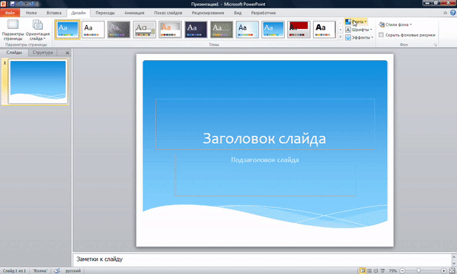Screen dimensions: 457x274
Task: Open the Шрифты theme fonts dropdown
Action: [359, 30]
